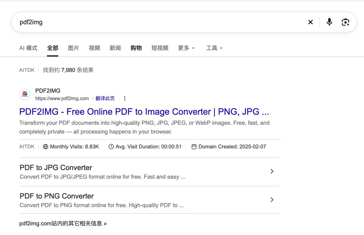The width and height of the screenshot is (364, 235).
Task: Click 翻译此页 translate this page link
Action: [105, 98]
